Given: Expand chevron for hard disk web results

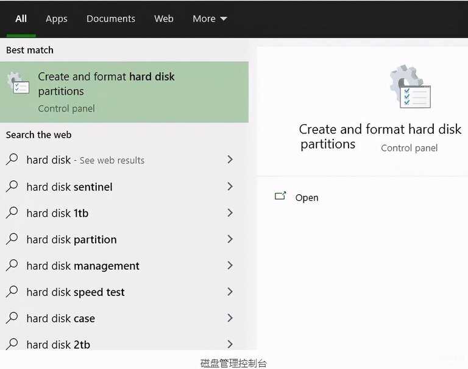Looking at the screenshot, I should tap(230, 160).
